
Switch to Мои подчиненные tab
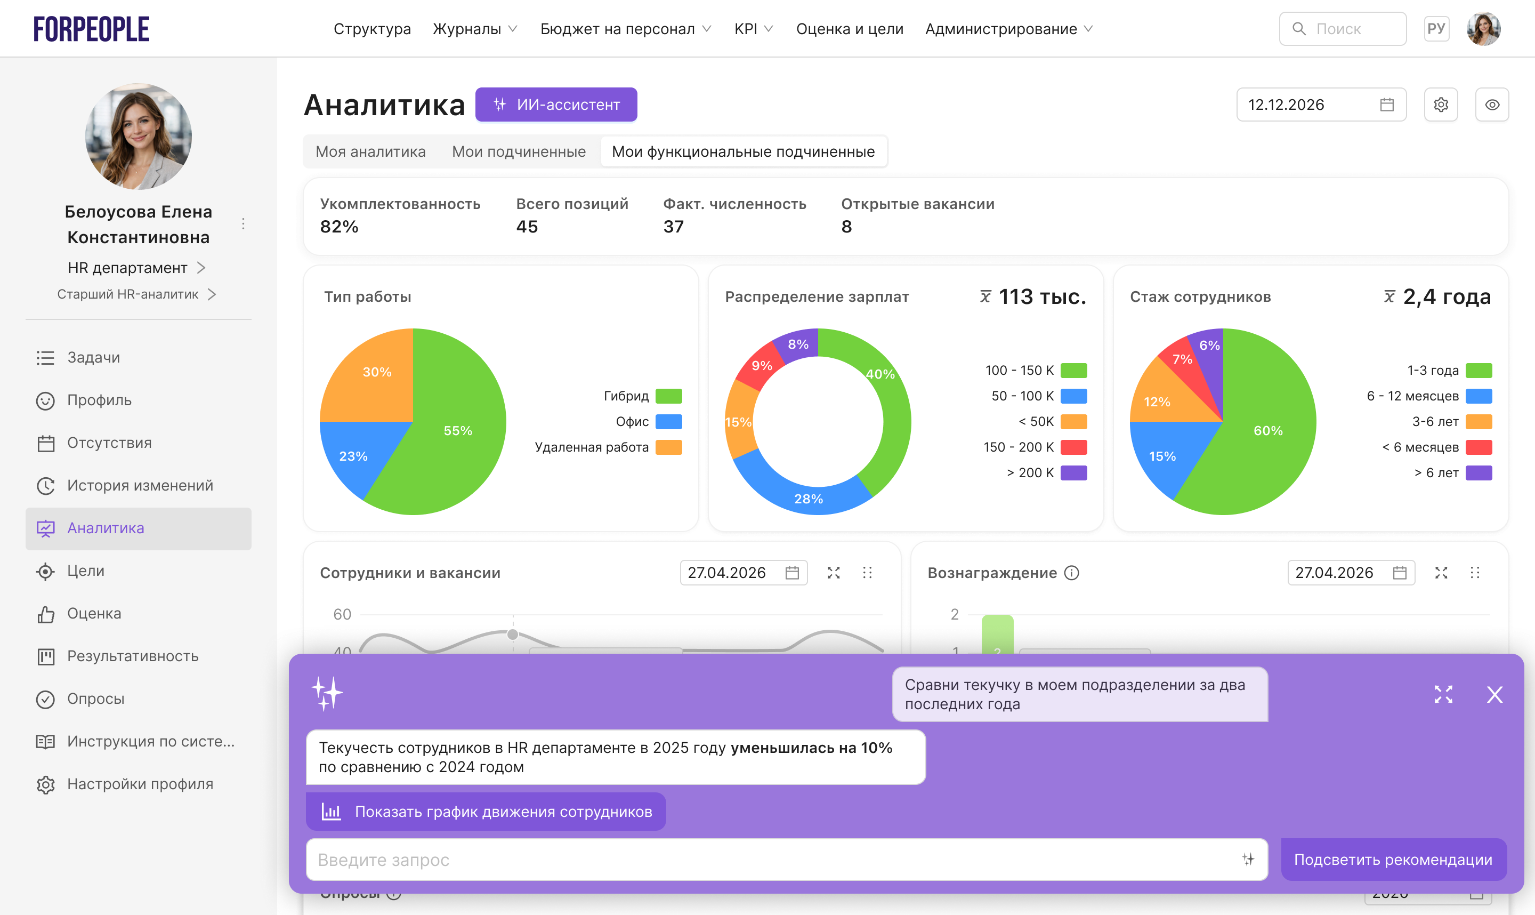tap(518, 151)
